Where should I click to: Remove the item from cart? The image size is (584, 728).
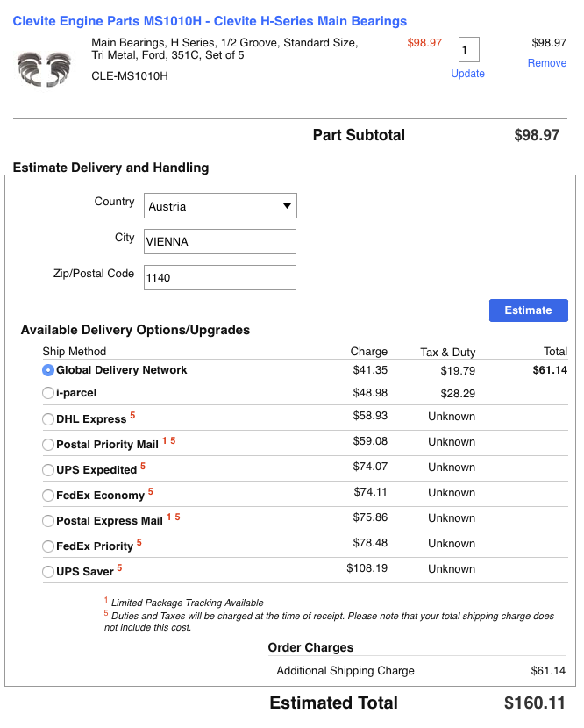pos(546,63)
